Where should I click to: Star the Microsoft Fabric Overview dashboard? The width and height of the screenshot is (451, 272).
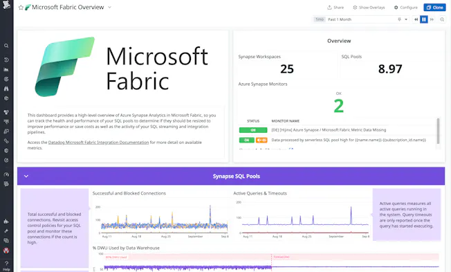21,8
